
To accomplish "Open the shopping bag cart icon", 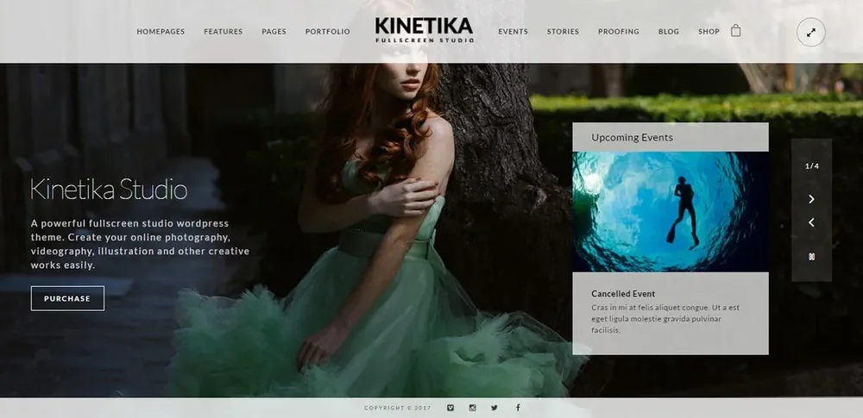I will (735, 31).
